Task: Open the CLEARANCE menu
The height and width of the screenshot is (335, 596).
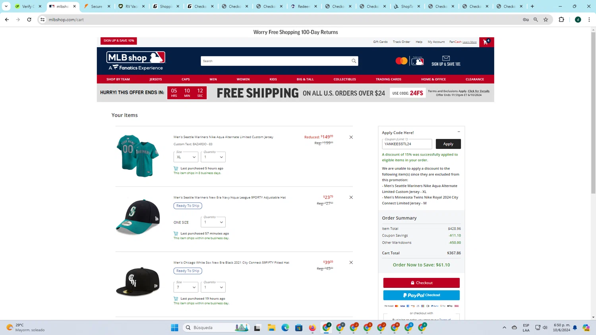Action: tap(475, 79)
